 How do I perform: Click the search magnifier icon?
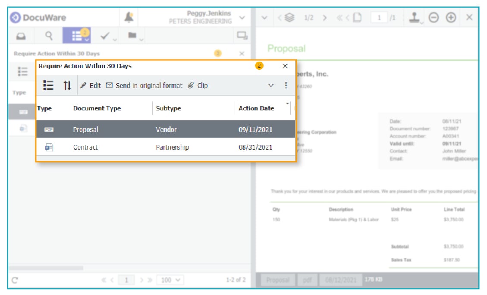pos(49,36)
